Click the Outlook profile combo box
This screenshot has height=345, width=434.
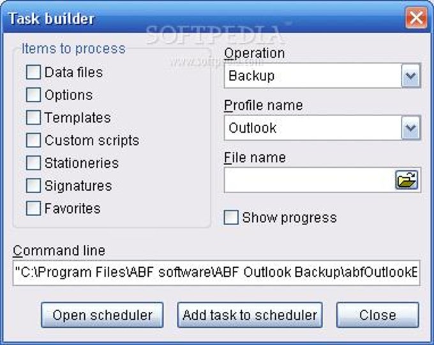coord(313,129)
